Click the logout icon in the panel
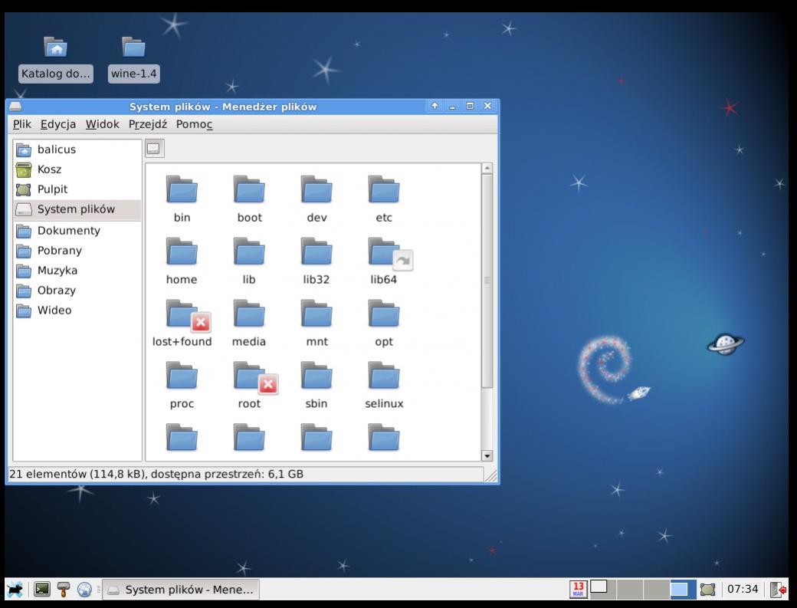This screenshot has height=608, width=797. 779,590
